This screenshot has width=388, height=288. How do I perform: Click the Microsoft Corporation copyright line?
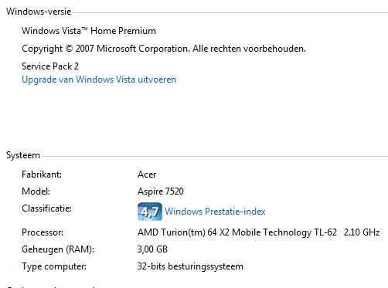coord(164,49)
